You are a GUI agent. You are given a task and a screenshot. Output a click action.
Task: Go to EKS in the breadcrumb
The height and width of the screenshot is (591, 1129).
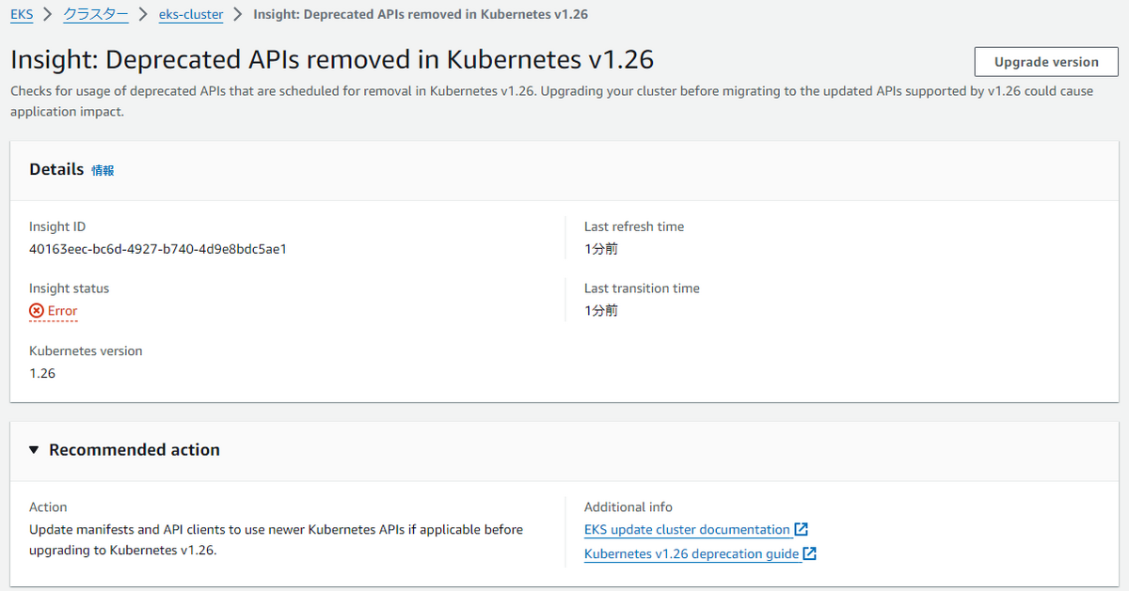pos(22,15)
